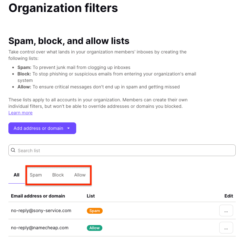Open the edit menu for no-reply@sony-service.com

(x=226, y=211)
